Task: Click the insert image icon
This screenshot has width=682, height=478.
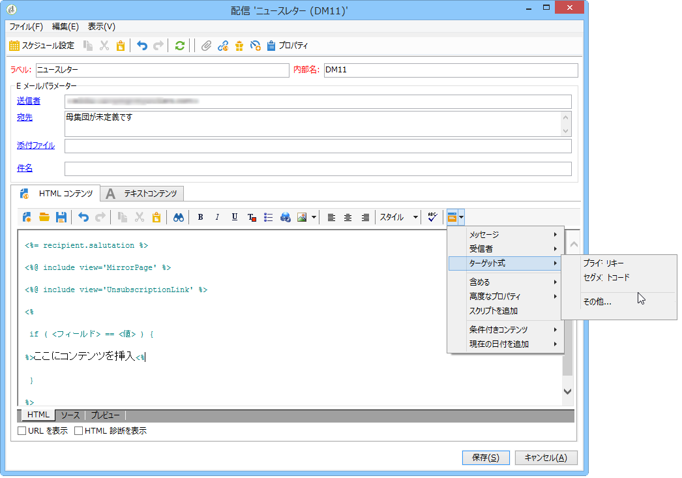Action: (302, 217)
